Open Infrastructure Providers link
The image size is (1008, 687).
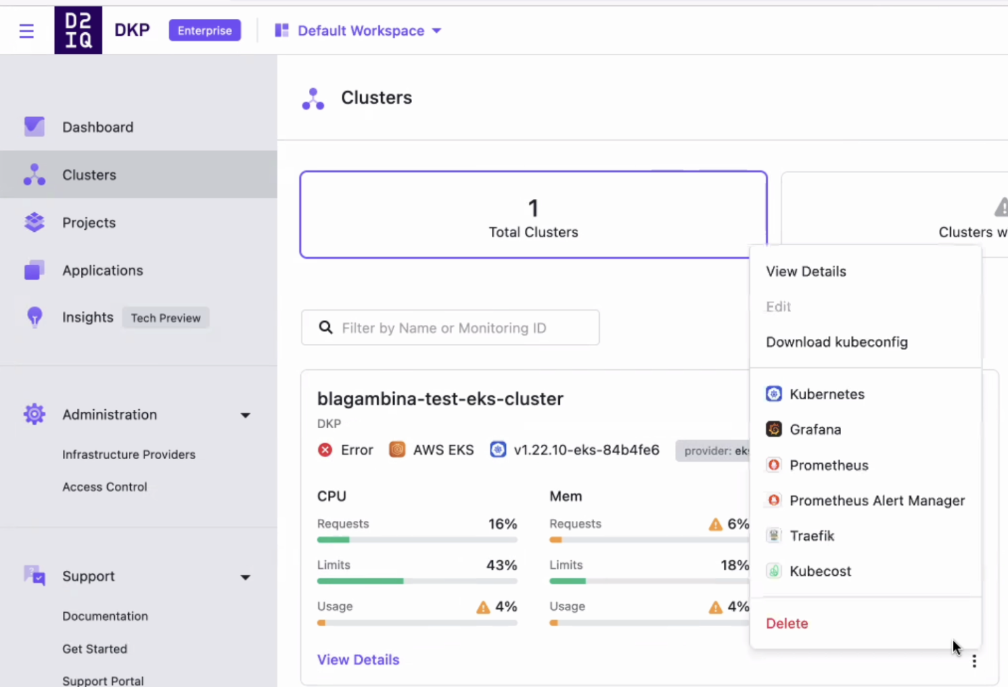(x=129, y=454)
